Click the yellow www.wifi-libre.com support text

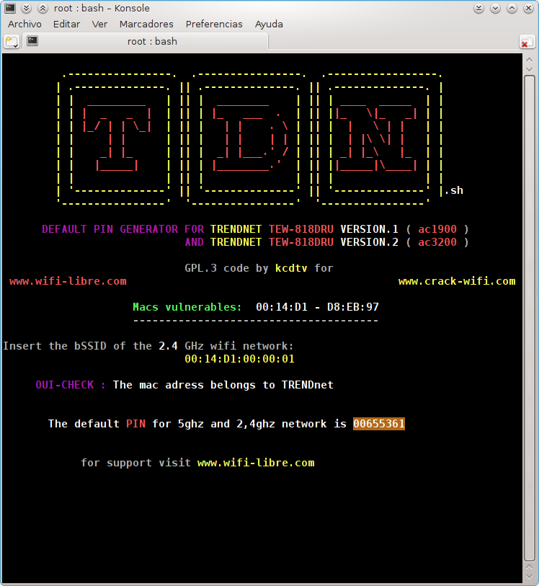tap(256, 463)
